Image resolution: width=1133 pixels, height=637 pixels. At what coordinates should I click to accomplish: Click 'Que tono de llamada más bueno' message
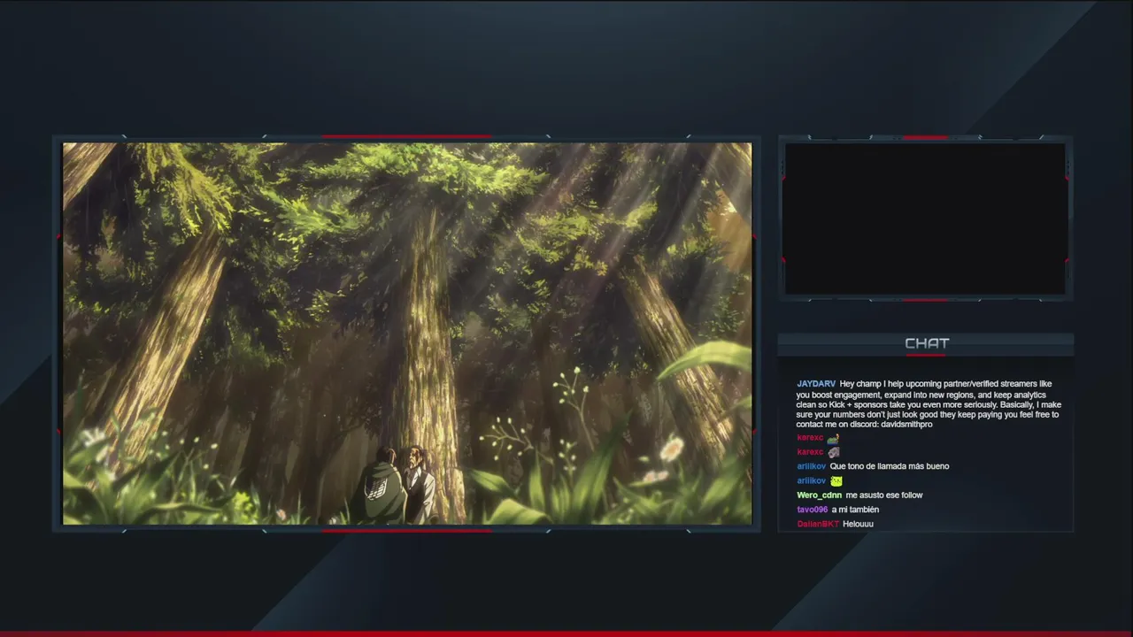click(x=890, y=466)
